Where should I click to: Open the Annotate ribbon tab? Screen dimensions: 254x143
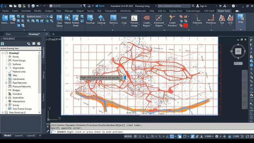coord(26,11)
